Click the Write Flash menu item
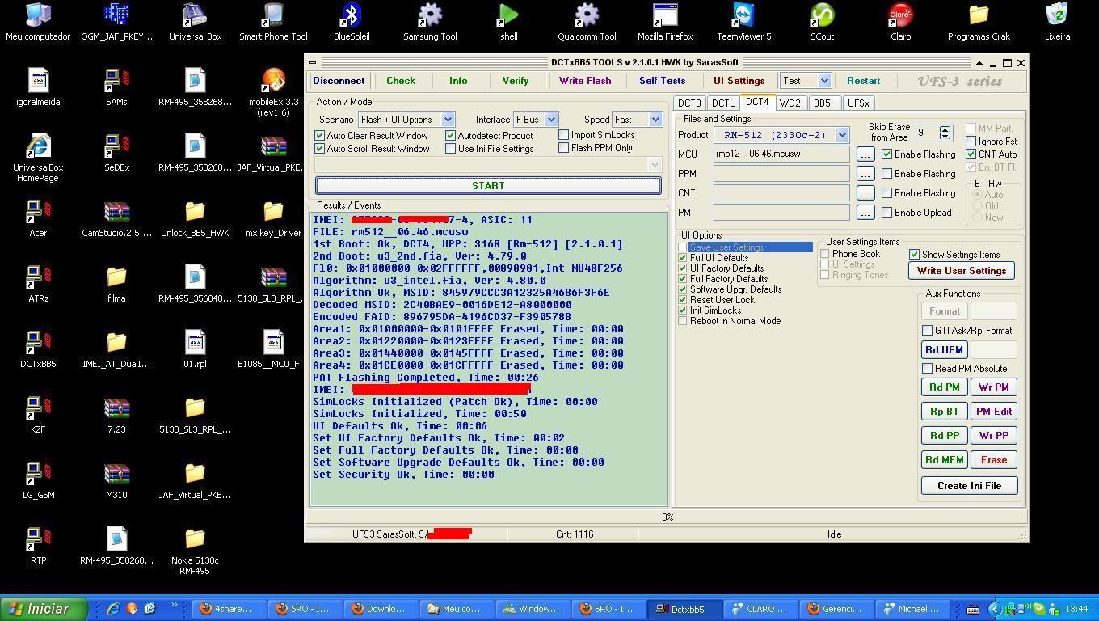 point(585,81)
